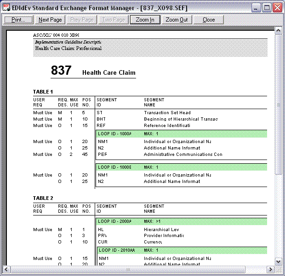Click the large 837 heading

click(x=61, y=70)
